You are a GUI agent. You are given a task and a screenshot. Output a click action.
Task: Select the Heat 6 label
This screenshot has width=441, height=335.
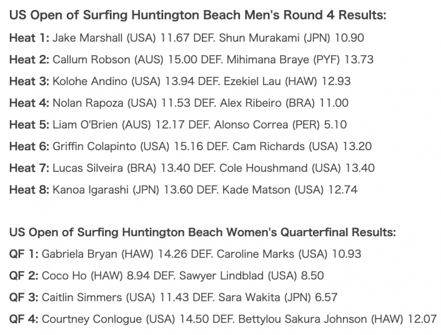[29, 146]
